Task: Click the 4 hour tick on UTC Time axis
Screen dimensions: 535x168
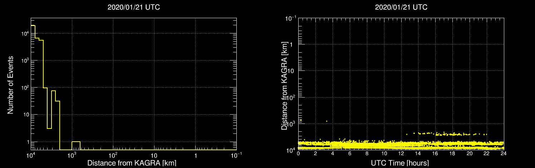Action: (333, 154)
